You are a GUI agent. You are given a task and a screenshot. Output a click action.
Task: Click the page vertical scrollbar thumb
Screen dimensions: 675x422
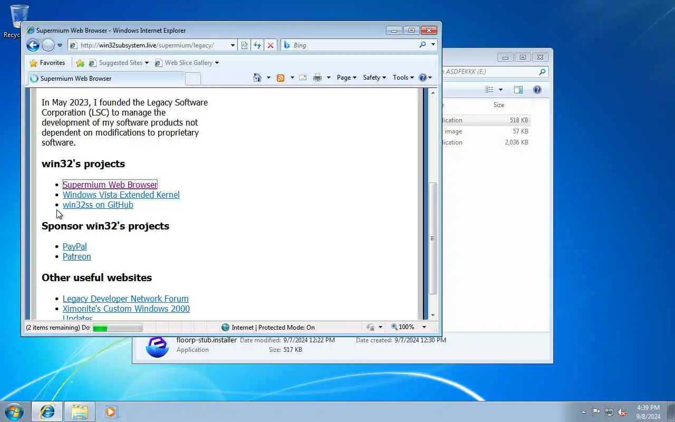[x=433, y=238]
